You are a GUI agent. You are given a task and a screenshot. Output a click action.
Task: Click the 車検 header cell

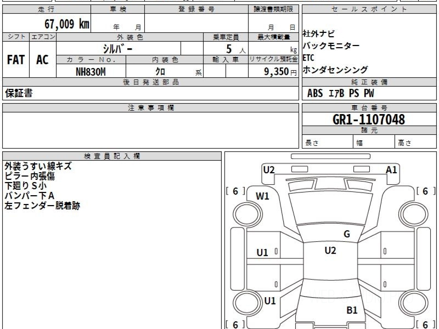point(118,10)
